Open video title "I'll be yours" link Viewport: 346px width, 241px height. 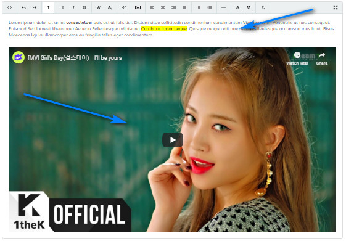75,58
